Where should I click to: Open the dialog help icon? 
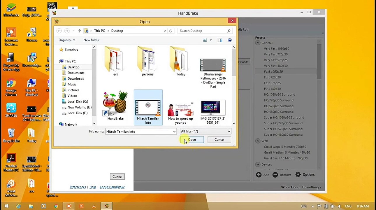tap(230, 40)
